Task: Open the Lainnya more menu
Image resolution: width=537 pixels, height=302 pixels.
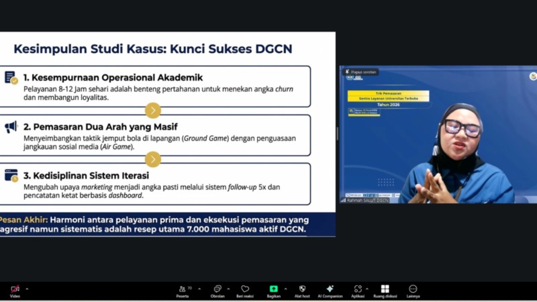Action: 413,289
